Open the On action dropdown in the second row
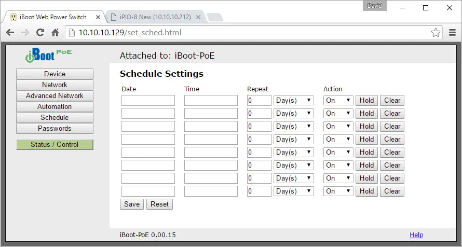The height and width of the screenshot is (247, 462). click(x=338, y=113)
